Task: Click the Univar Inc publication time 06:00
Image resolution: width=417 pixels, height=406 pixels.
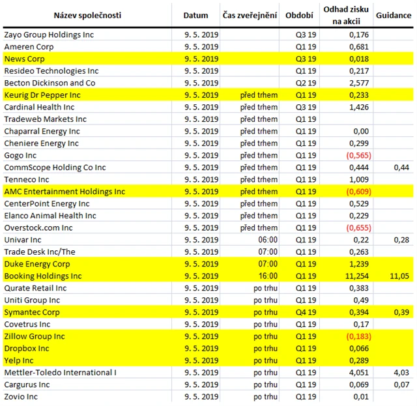Action: [267, 240]
